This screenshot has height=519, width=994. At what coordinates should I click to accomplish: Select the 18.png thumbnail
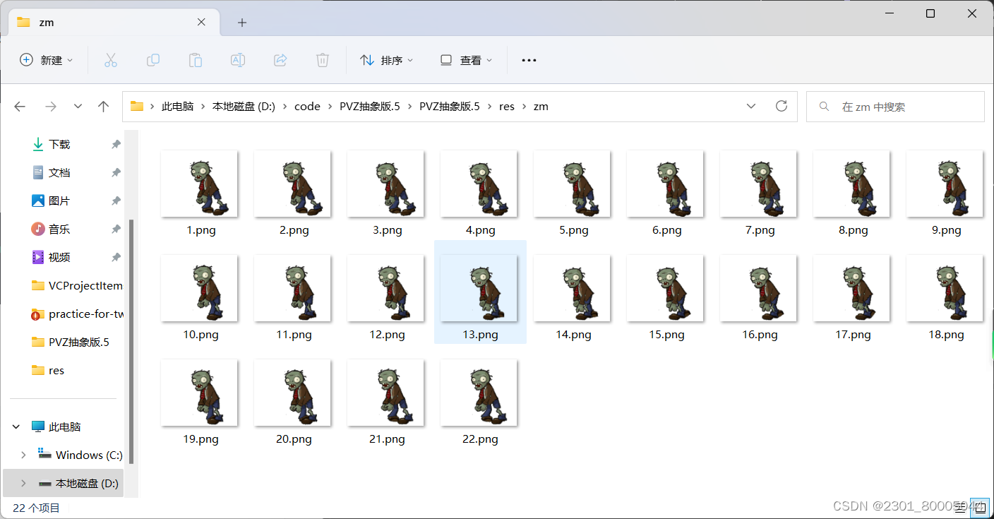click(945, 288)
